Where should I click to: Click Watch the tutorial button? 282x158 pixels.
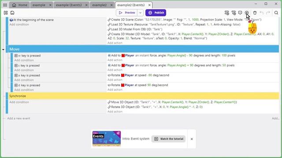pyautogui.click(x=168, y=139)
